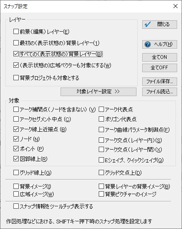The height and width of the screenshot is (229, 182).
Task: Expand the 対象レイヤー設定 >> section
Action: (98, 92)
